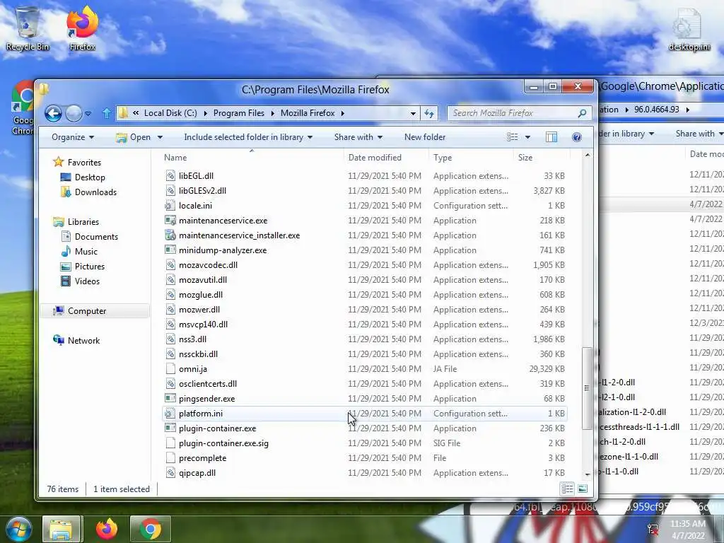724x543 pixels.
Task: Sort by Type column header
Action: pyautogui.click(x=471, y=158)
